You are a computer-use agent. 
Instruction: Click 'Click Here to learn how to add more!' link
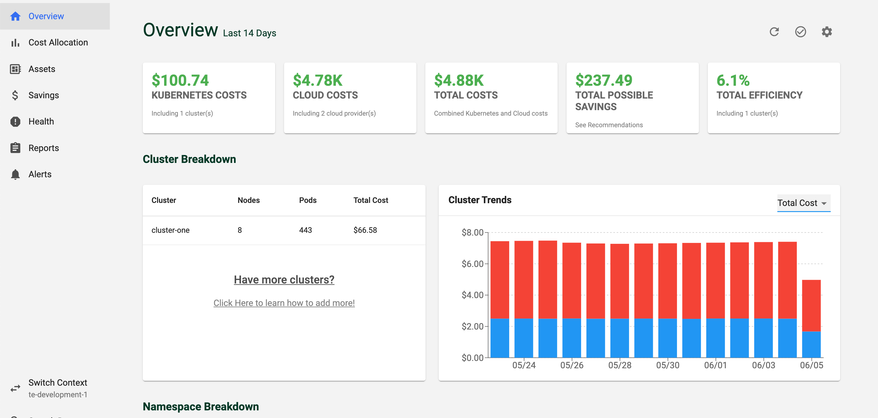pyautogui.click(x=284, y=303)
